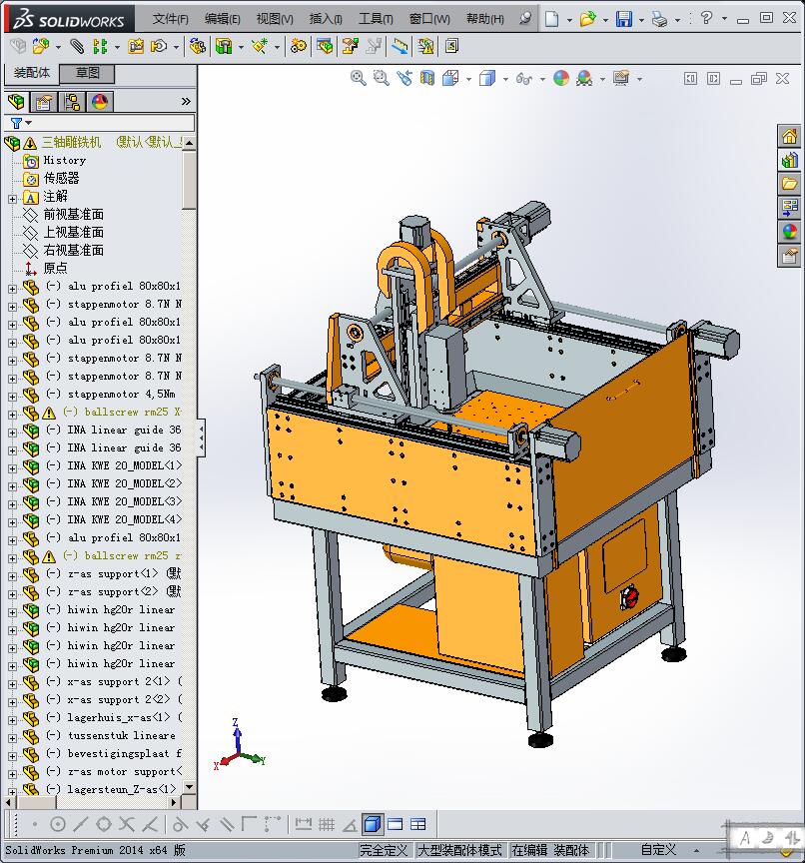Expand the stappenmotor 4,5Nm component node
The height and width of the screenshot is (863, 805).
[12, 397]
